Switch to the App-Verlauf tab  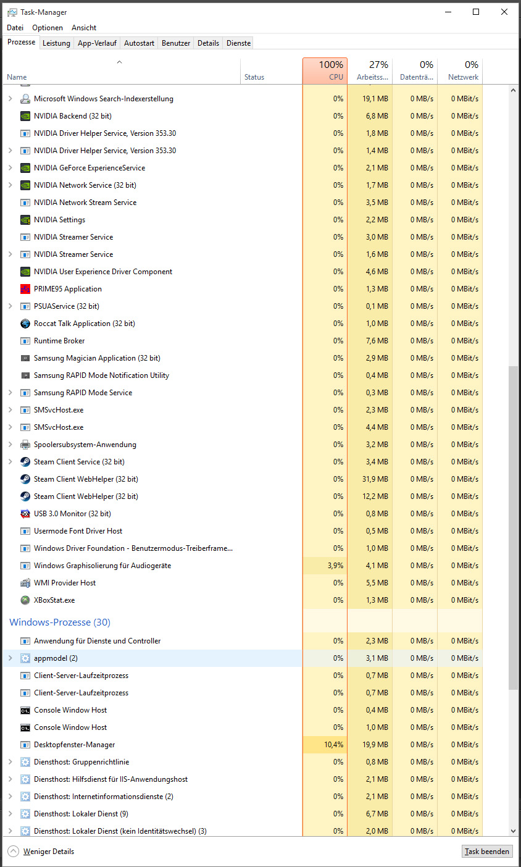(97, 43)
